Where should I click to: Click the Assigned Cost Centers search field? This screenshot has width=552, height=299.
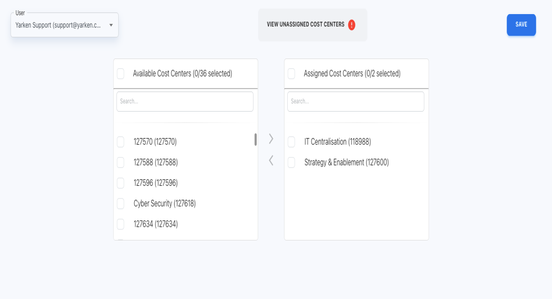click(355, 102)
